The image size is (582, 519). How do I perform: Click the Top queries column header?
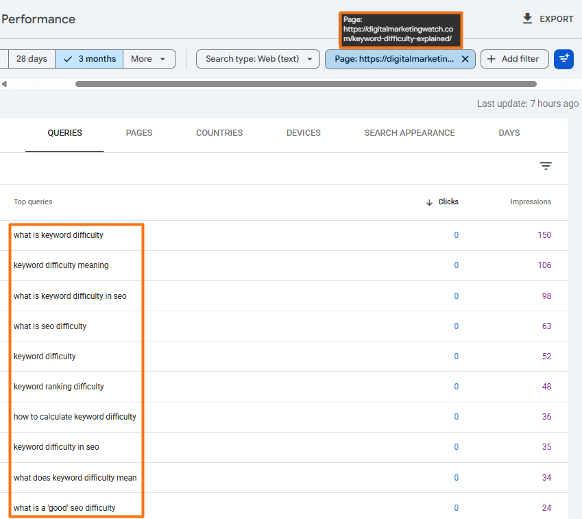point(33,202)
